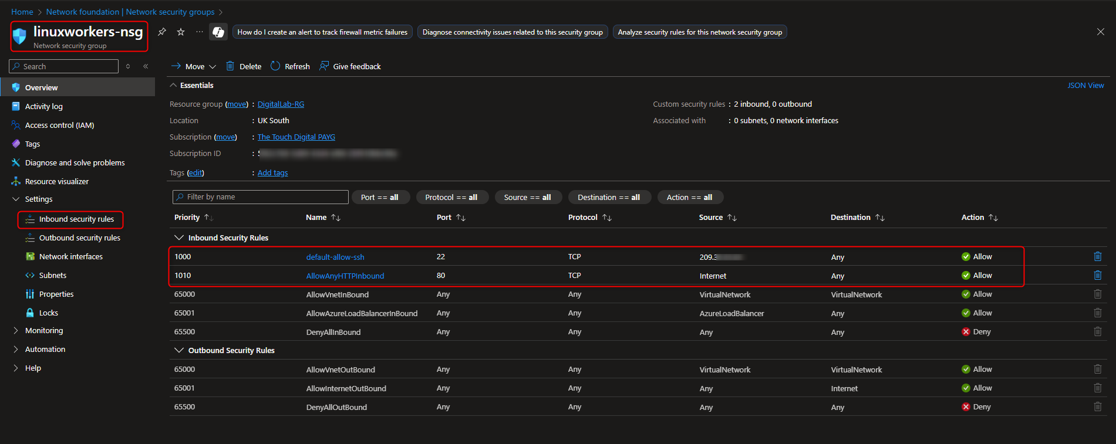Select the firewall metric failures alert suggestion
Image resolution: width=1116 pixels, height=444 pixels.
pyautogui.click(x=322, y=32)
